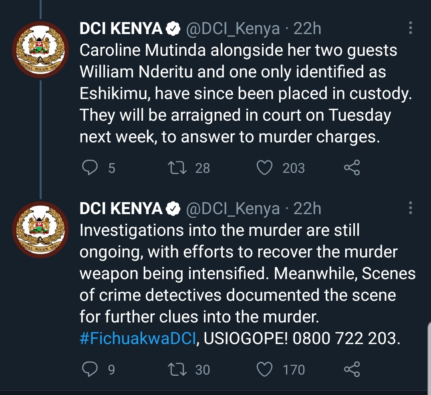431x395 pixels.
Task: Open three-dot menu on second tweet
Action: (411, 208)
